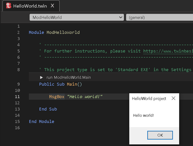This screenshot has height=146, width=193.
Task: Click the run ModHelloWorld.Main code lens link
Action: [x=69, y=77]
